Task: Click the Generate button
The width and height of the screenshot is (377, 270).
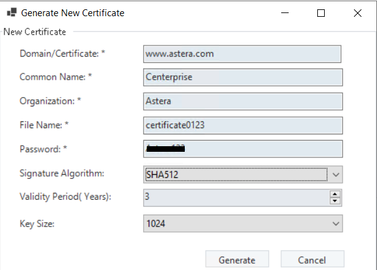Action: (x=236, y=260)
